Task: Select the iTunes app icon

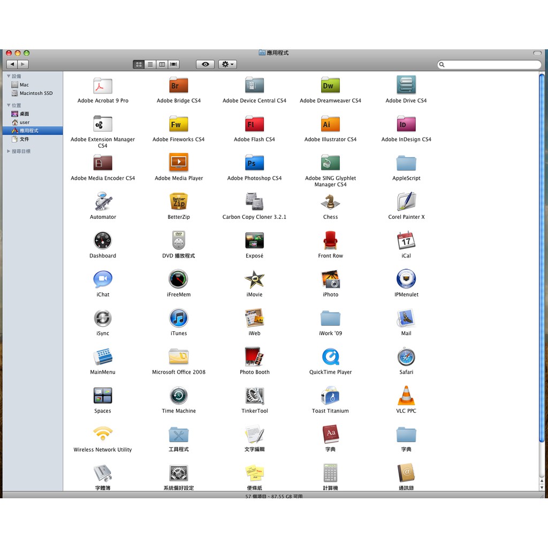Action: pos(179,318)
